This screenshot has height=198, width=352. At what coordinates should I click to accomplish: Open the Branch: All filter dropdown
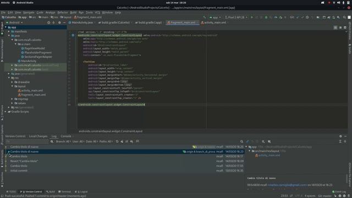coord(63,141)
